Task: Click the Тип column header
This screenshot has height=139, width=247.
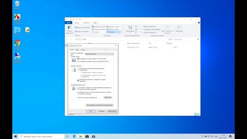Action: click(x=150, y=43)
